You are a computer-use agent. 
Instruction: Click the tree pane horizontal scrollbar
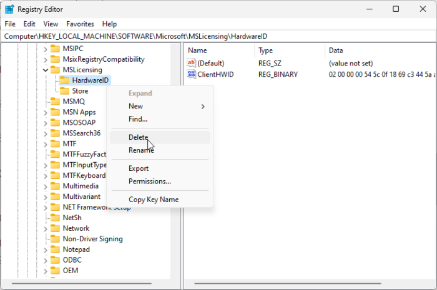[81, 284]
